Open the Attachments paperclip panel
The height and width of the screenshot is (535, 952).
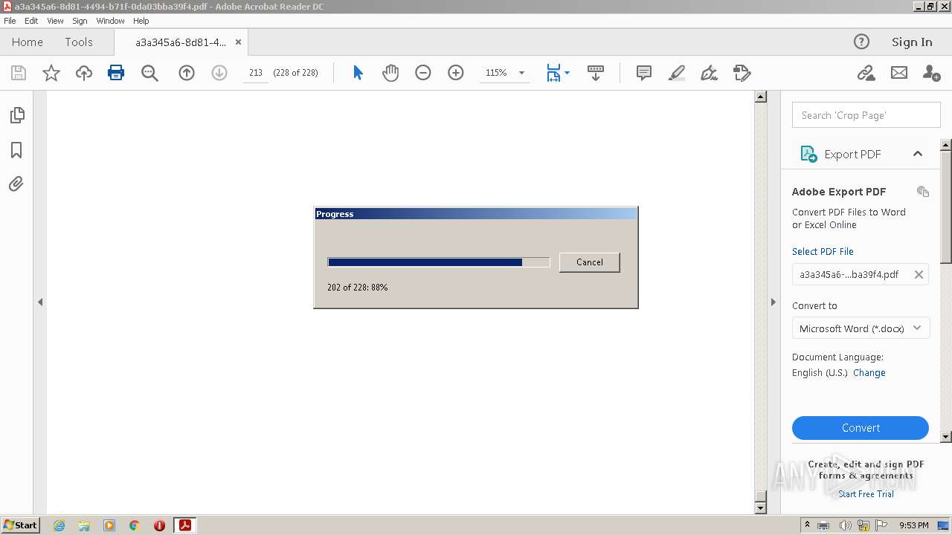(16, 184)
